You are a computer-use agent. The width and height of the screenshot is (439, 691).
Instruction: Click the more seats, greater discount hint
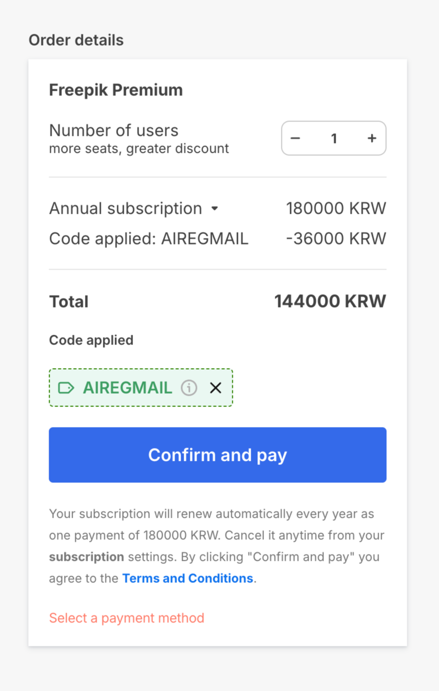pyautogui.click(x=139, y=149)
